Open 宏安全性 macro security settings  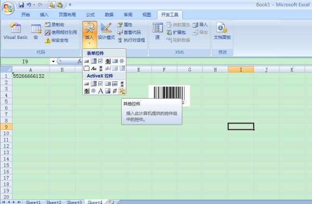tap(57, 40)
